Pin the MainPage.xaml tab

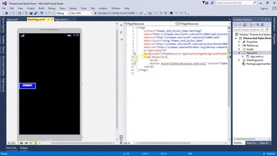click(x=48, y=19)
